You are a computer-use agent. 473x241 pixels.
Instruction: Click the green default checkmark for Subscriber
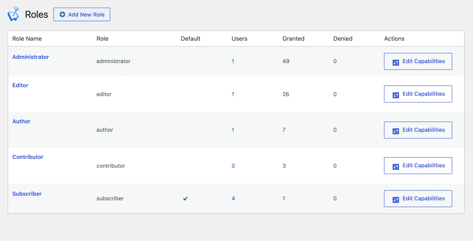pyautogui.click(x=185, y=198)
